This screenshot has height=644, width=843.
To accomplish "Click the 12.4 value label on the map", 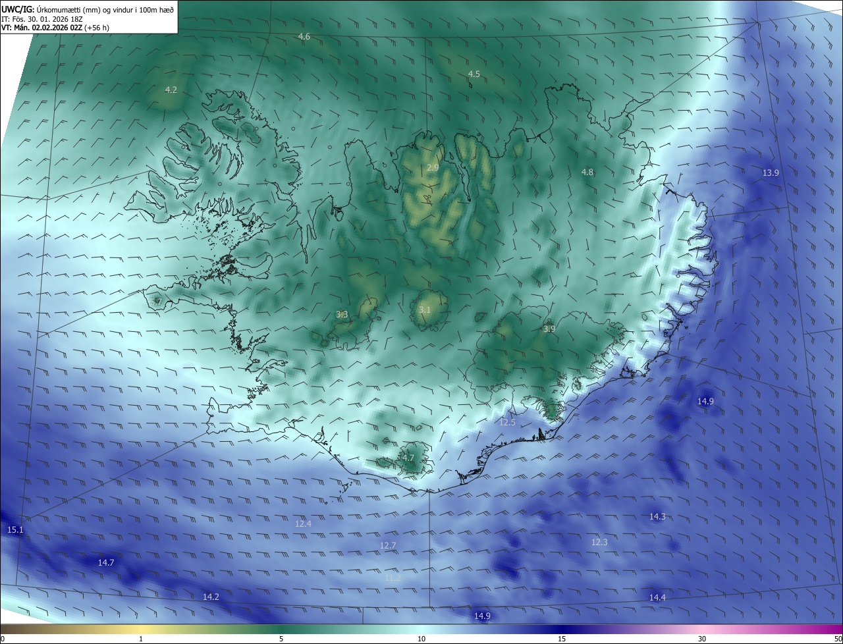I will coord(303,523).
